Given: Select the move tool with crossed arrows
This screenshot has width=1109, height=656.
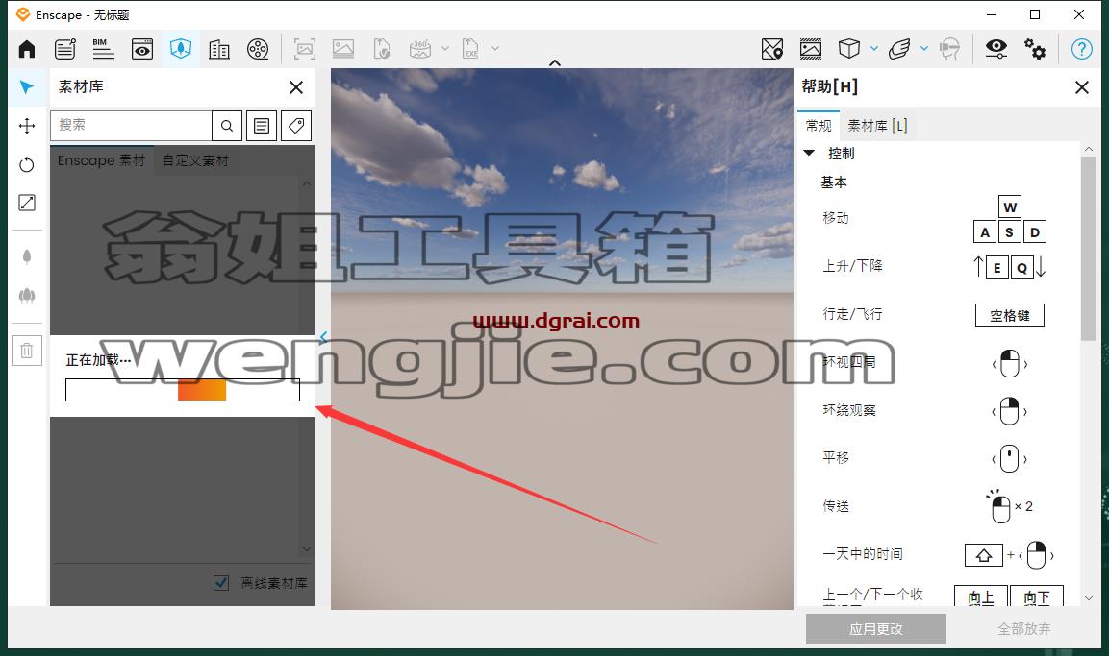Looking at the screenshot, I should point(27,126).
